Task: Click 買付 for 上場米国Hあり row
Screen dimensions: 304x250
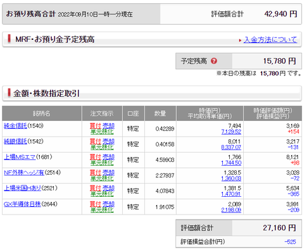Action: (96, 188)
